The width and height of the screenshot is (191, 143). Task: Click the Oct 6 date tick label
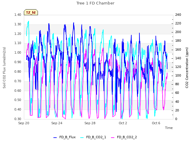[x=156, y=123]
